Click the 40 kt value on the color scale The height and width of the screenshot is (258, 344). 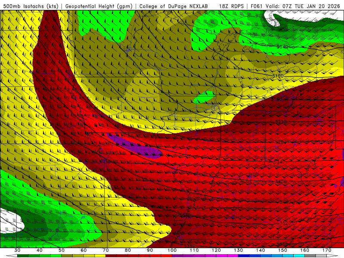point(40,250)
